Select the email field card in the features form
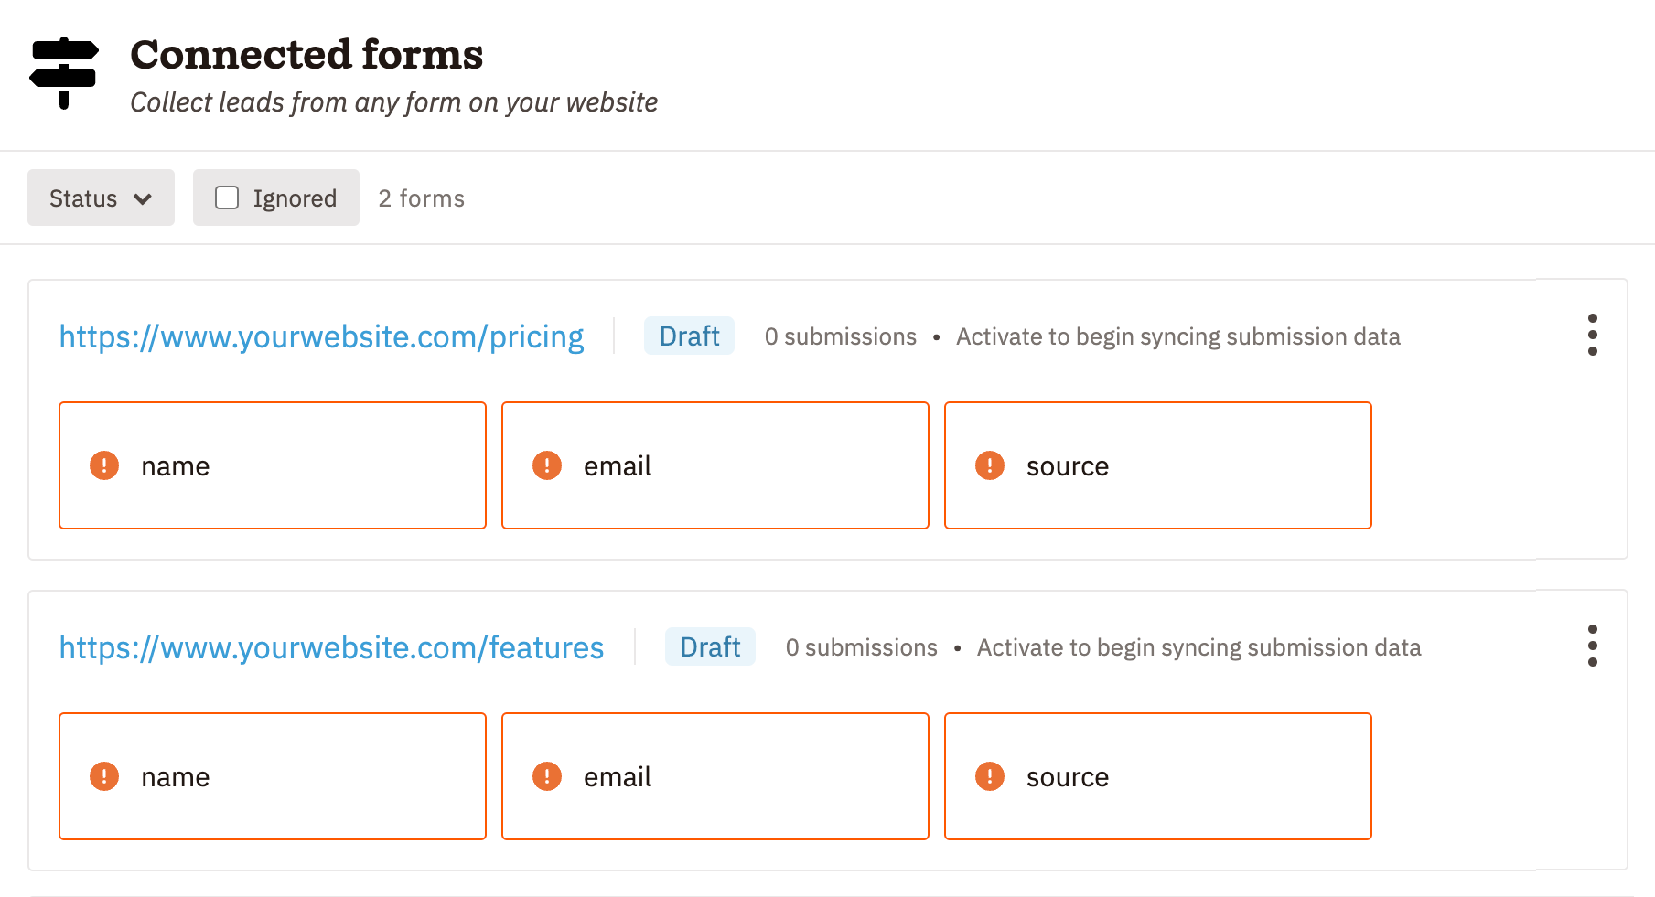Image resolution: width=1655 pixels, height=897 pixels. coord(715,776)
